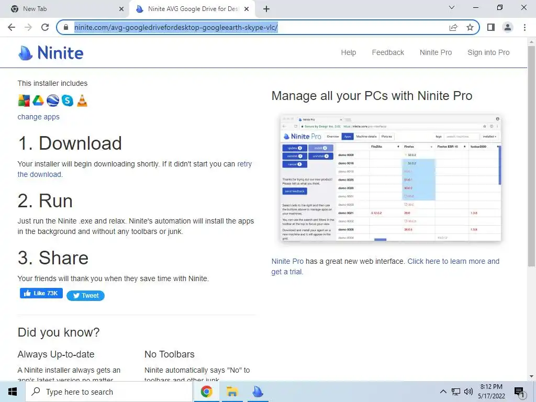Select the Ninite AVG Google Drive tab
Viewport: 536px width, 402px height.
(x=192, y=9)
